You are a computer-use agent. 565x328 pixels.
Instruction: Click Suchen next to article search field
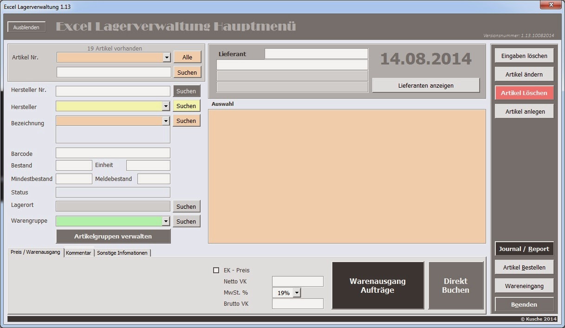click(x=187, y=72)
